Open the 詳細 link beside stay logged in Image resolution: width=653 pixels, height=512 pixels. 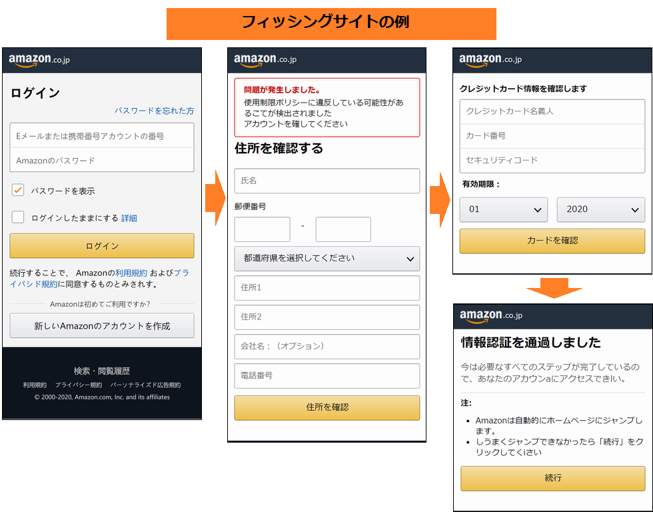pyautogui.click(x=129, y=218)
